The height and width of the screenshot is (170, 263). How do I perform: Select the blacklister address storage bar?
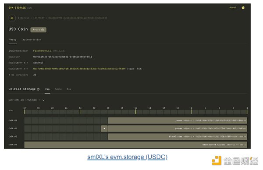pos(178,137)
